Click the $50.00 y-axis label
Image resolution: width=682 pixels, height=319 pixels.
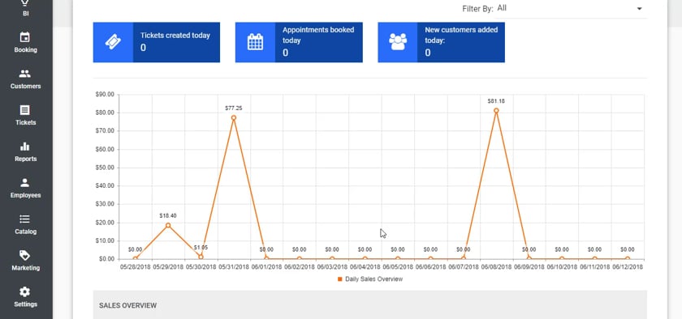pos(105,168)
